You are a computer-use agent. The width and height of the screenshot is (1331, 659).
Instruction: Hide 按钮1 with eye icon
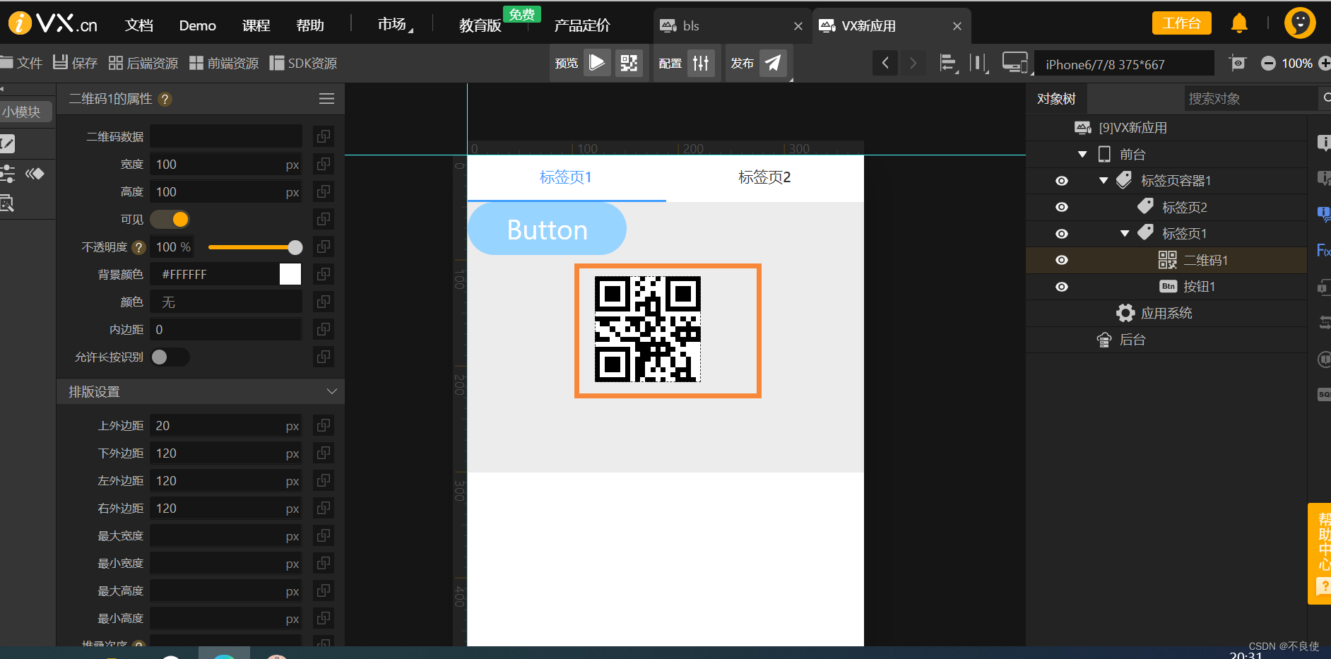(x=1061, y=287)
